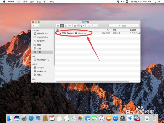The image size is (164, 123).
Task: Open Contacts from the Dock
Action: tap(45, 118)
